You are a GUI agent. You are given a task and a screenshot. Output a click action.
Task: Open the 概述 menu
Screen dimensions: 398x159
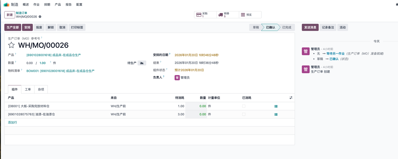pyautogui.click(x=26, y=5)
